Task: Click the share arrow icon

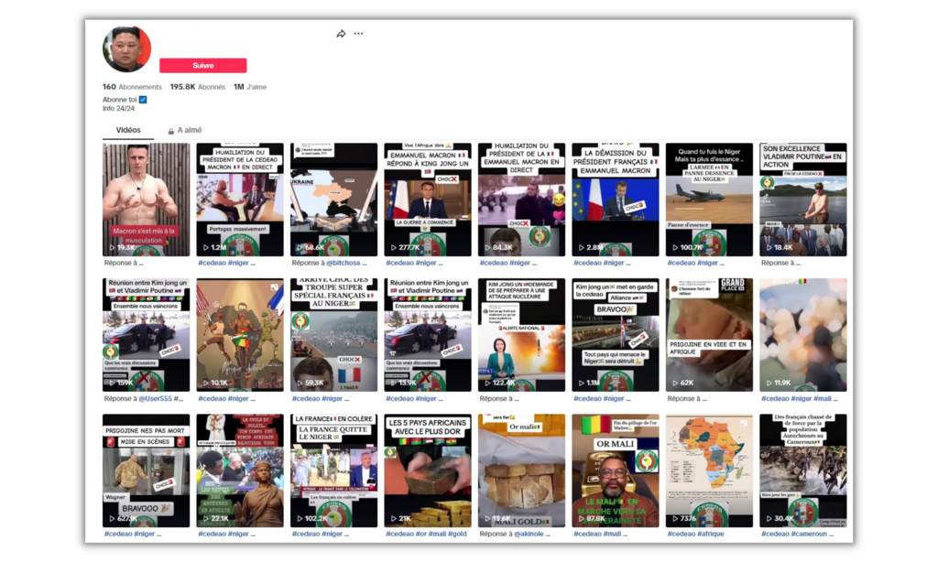Action: click(341, 34)
